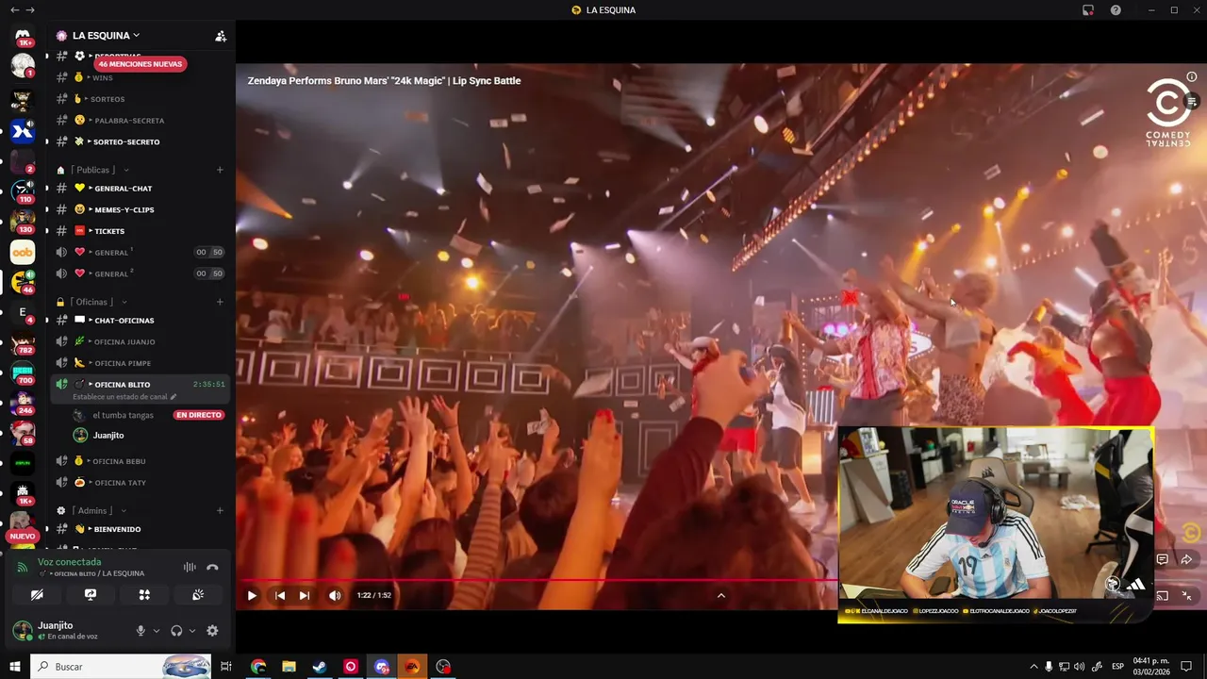Open the soundboard
Viewport: 1207px width, 679px height.
pos(198,595)
